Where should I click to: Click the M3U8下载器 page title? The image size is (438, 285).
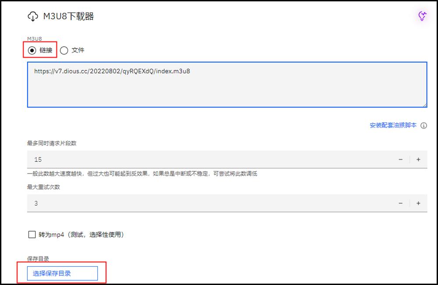[x=69, y=16]
